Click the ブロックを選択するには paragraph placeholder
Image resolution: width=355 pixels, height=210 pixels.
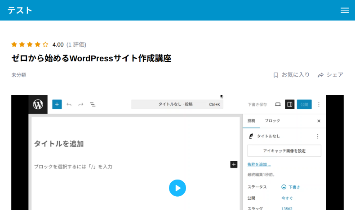click(x=73, y=167)
